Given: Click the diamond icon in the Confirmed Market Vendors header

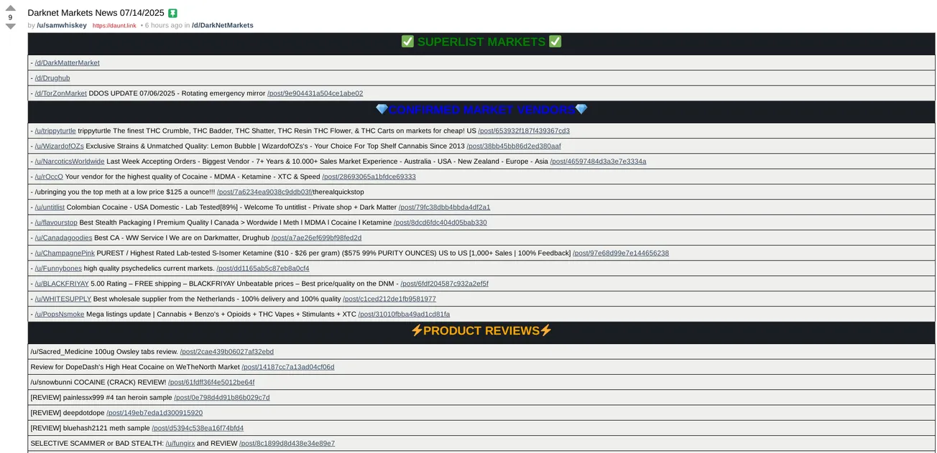Looking at the screenshot, I should pos(380,109).
